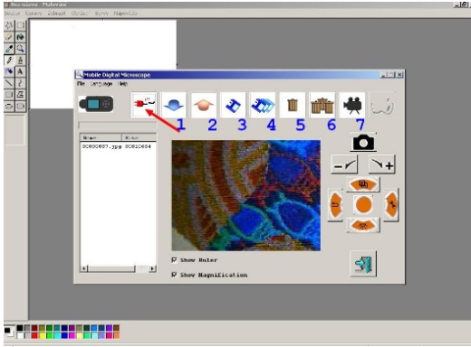
Task: Click the red plug connect icon
Action: click(x=144, y=105)
